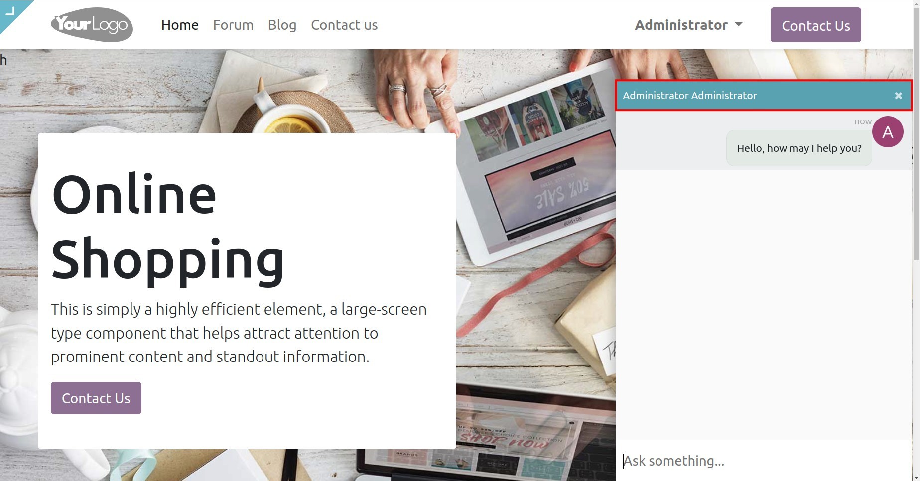Click the YourLogo site logo
920x481 pixels.
pyautogui.click(x=92, y=25)
